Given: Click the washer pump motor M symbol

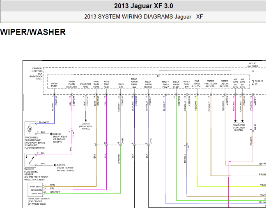Looking at the screenshot, I should click(x=30, y=129).
